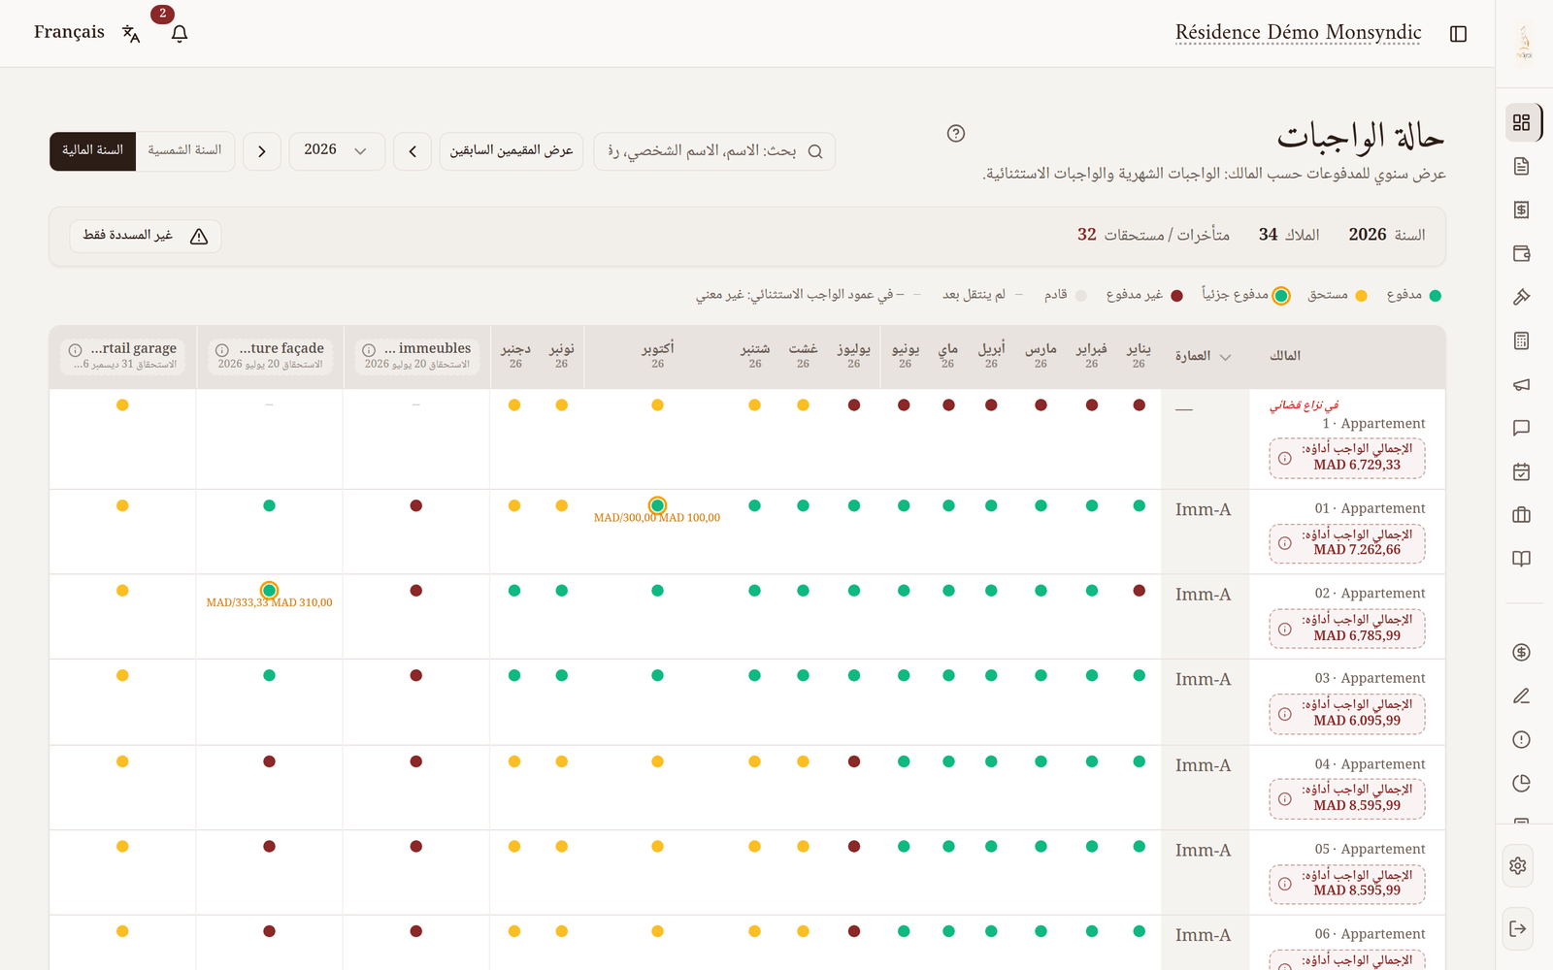Screen dimensions: 1553x970
Task: Open the document page icon in sidebar
Action: (1521, 166)
